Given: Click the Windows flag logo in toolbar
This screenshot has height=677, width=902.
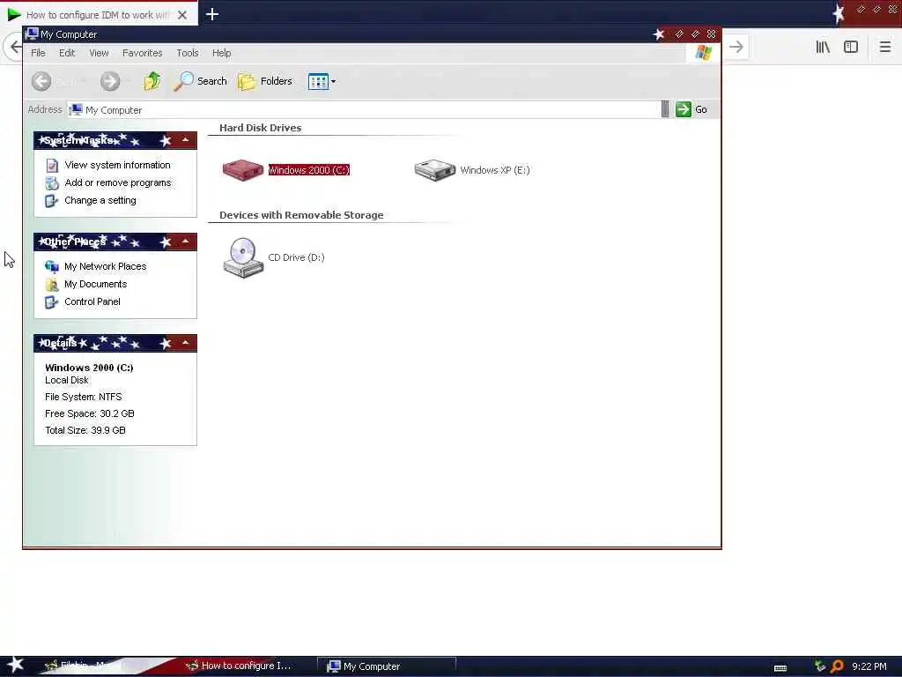Looking at the screenshot, I should (703, 53).
